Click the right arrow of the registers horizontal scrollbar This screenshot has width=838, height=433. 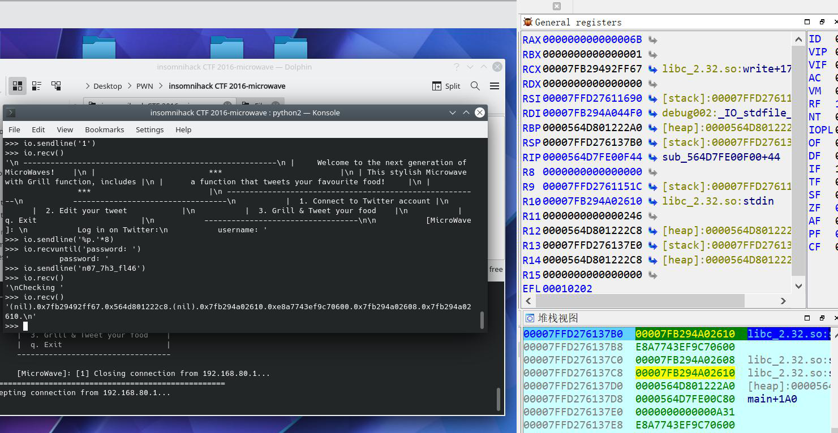784,301
